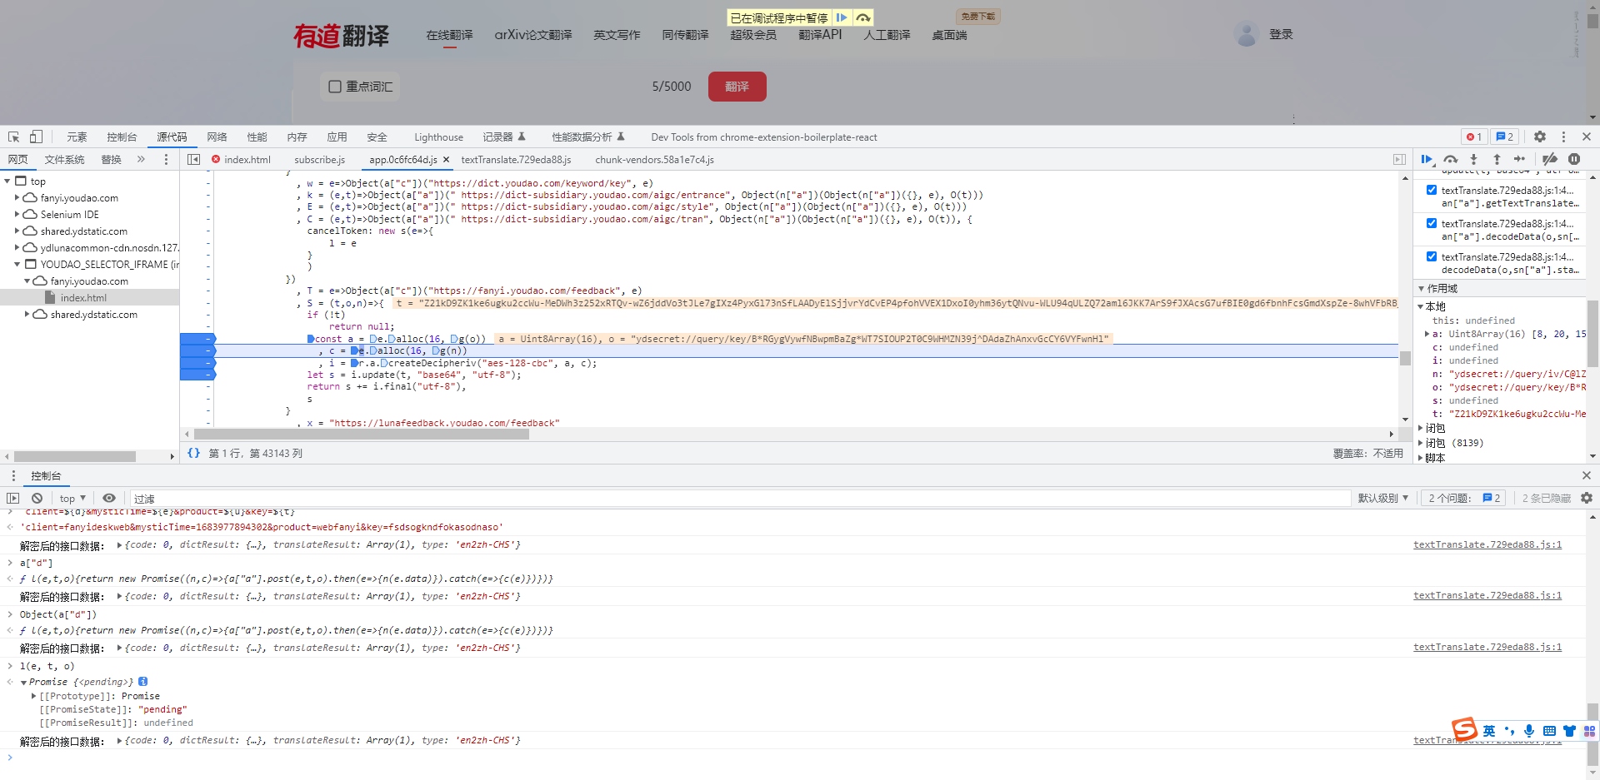The image size is (1600, 780).
Task: Open console settings gear
Action: (1587, 498)
